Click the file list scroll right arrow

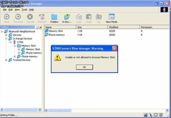167,110
